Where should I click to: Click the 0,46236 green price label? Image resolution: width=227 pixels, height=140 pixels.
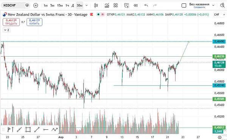(219, 56)
